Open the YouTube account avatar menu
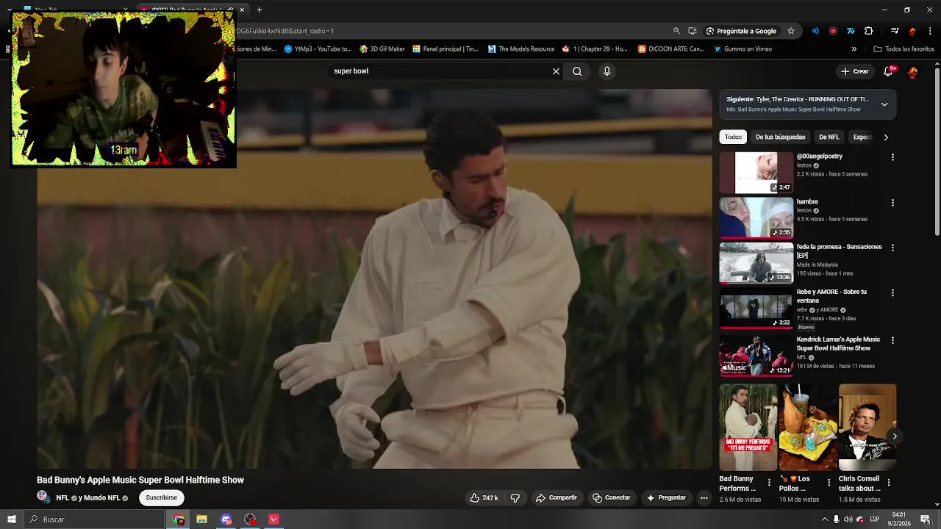Viewport: 941px width, 529px height. click(912, 71)
